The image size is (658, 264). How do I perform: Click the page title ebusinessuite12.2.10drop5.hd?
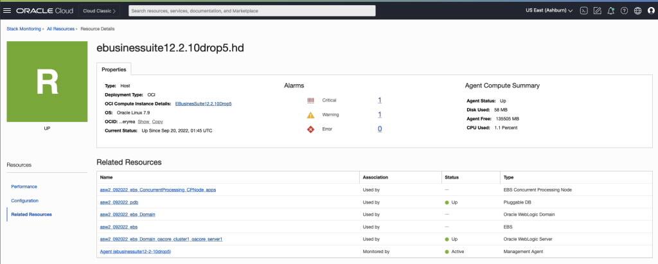(170, 48)
